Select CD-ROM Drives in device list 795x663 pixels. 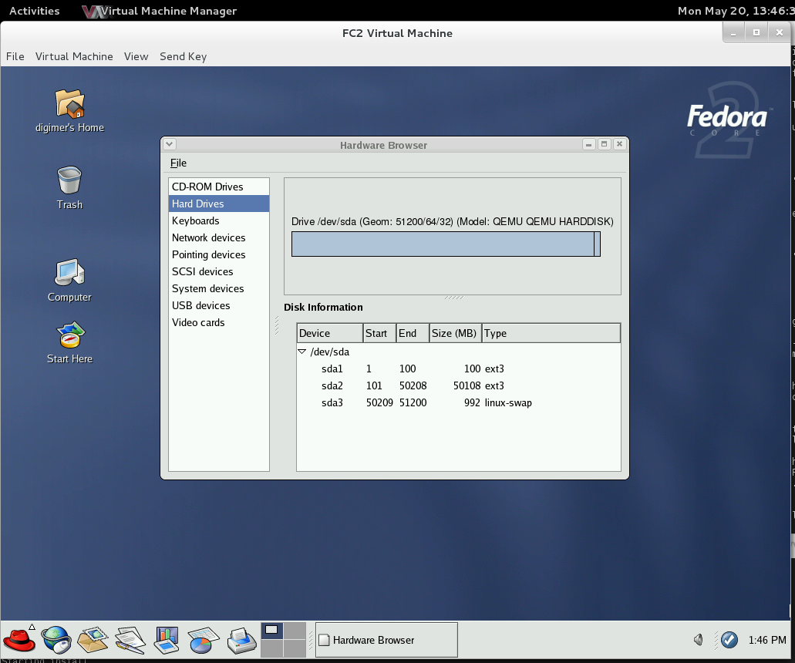coord(218,187)
